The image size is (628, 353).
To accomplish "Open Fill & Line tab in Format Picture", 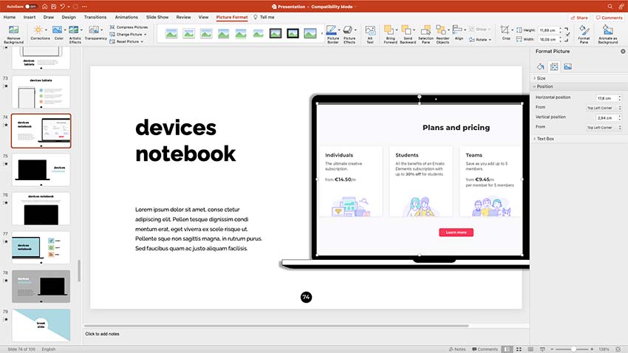I will point(540,67).
